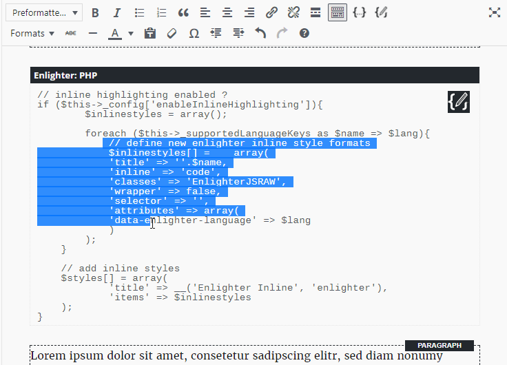Open keyboard shortcuts help
Viewport: 507px width, 365px height.
(304, 33)
